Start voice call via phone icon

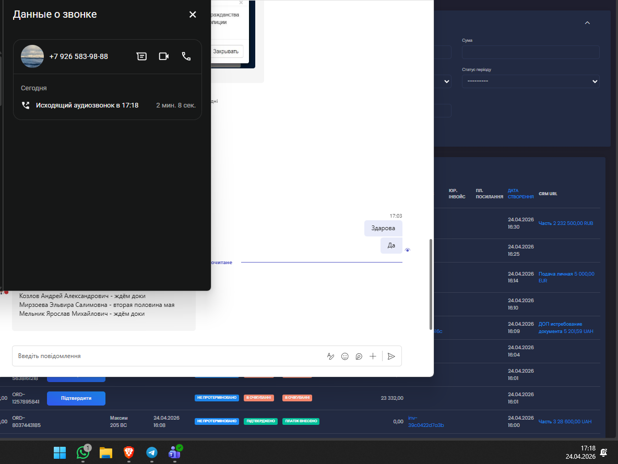[x=186, y=56]
